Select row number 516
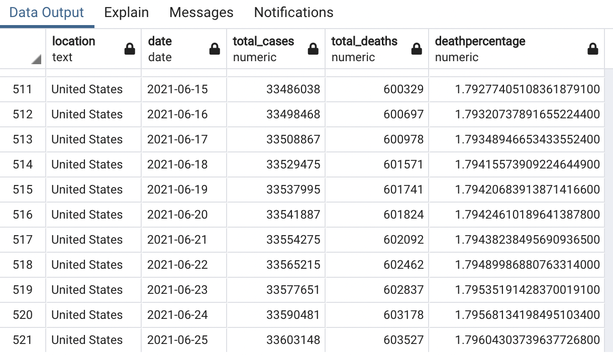The height and width of the screenshot is (355, 613). tap(23, 215)
